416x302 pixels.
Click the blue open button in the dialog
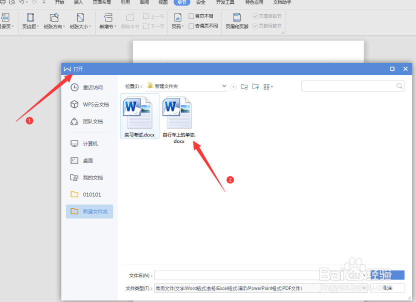pyautogui.click(x=387, y=275)
